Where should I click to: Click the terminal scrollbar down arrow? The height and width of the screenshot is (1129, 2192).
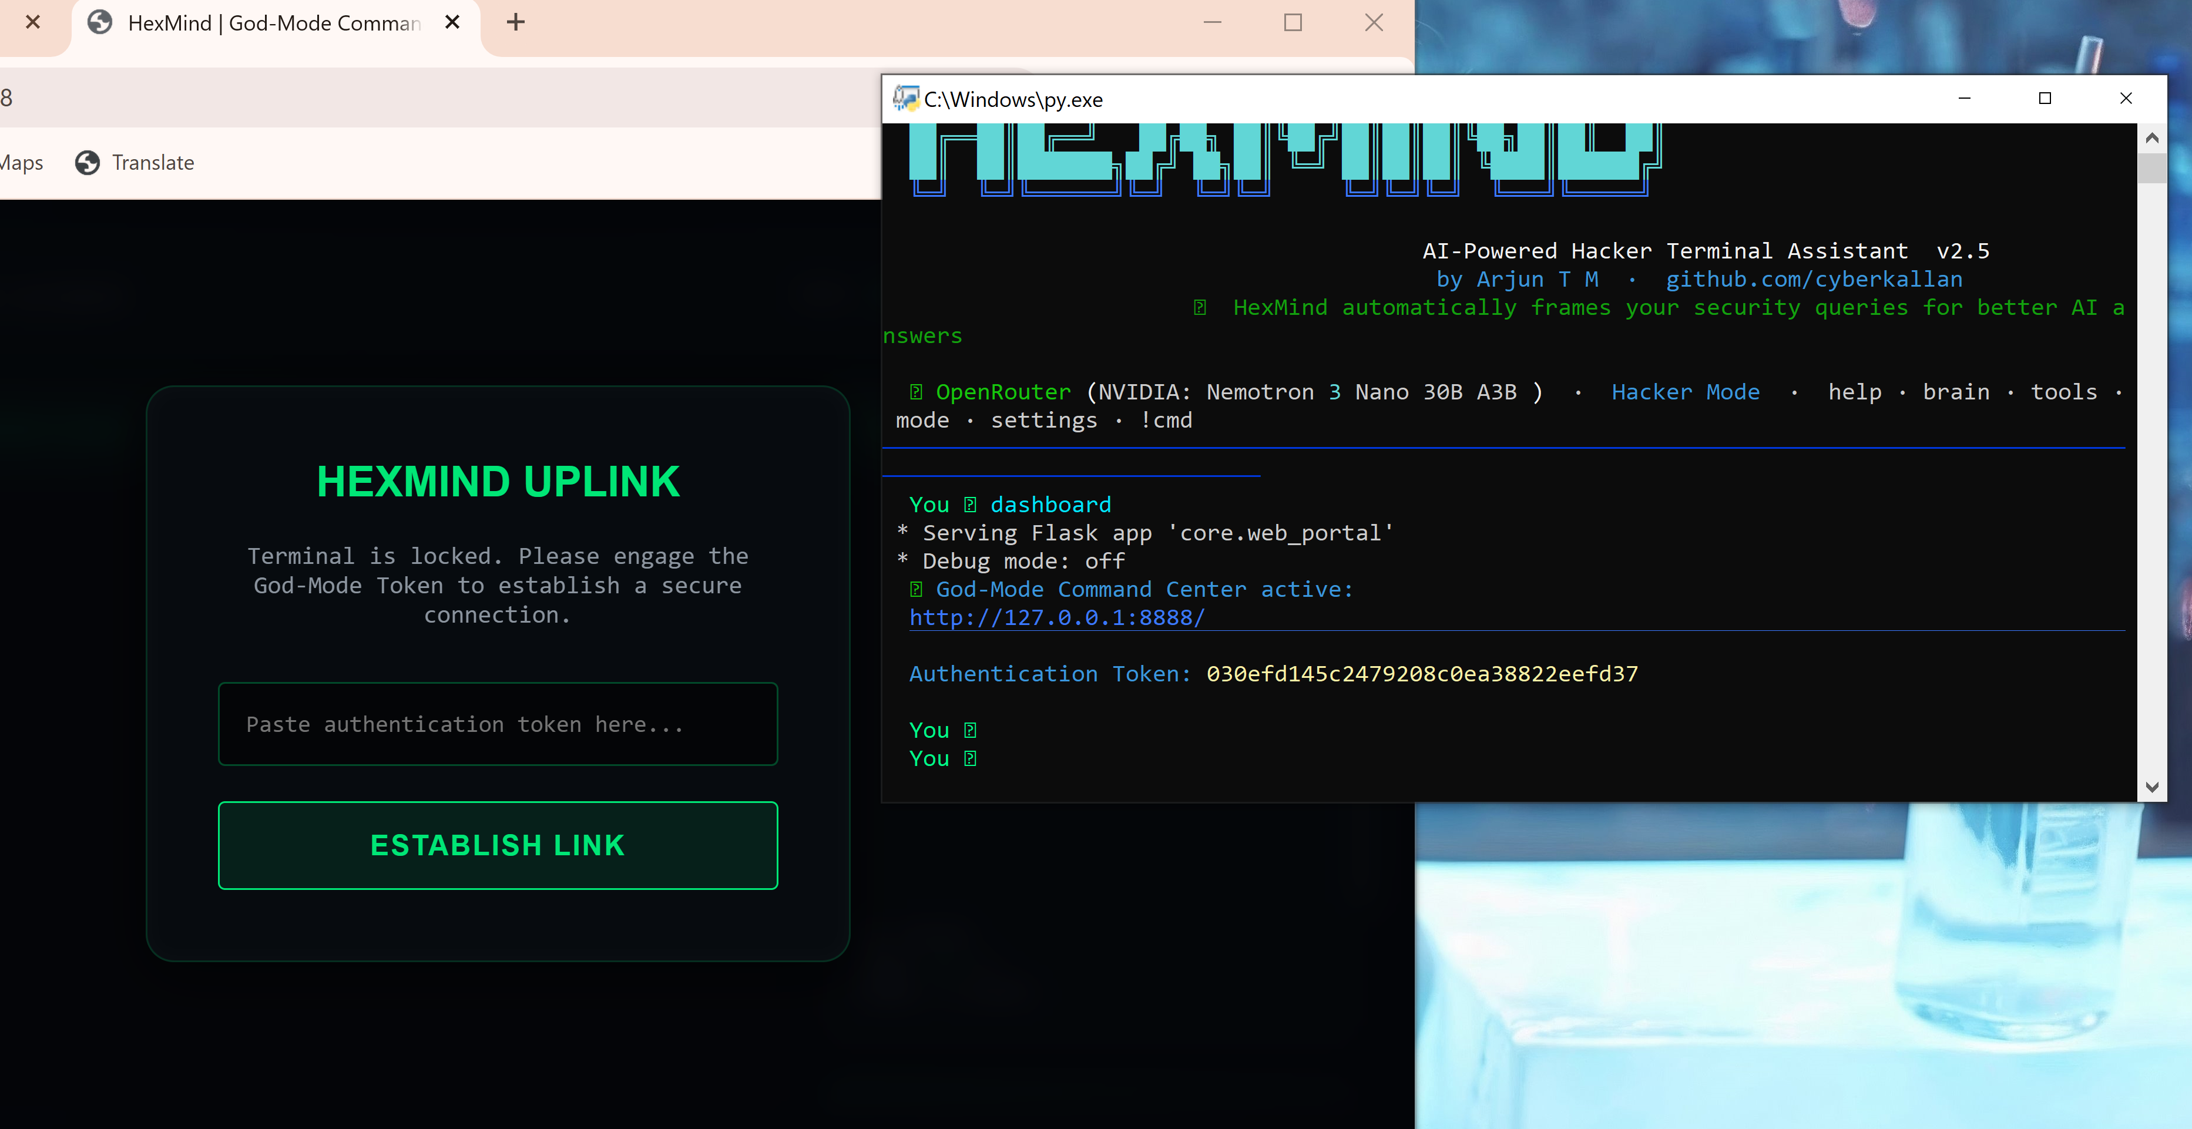click(2152, 787)
